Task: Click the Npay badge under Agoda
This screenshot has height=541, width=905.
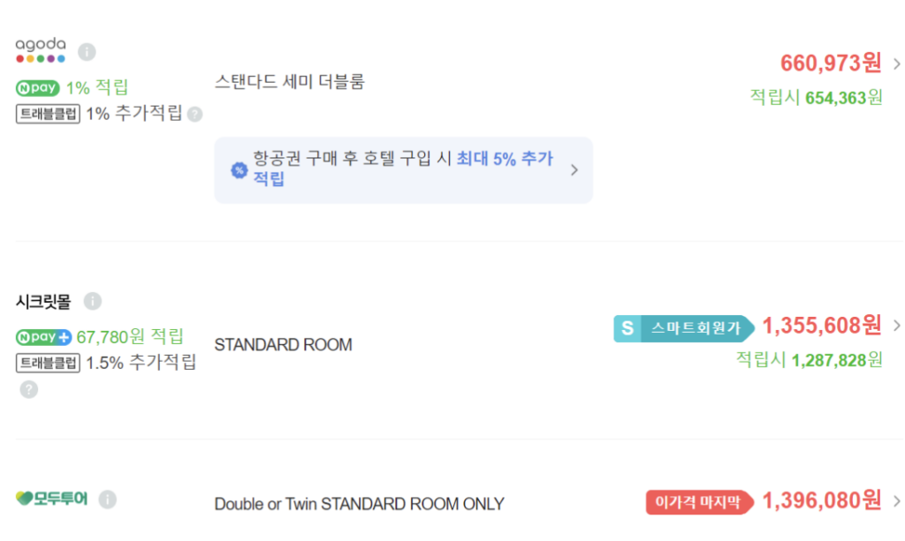Action: [38, 88]
